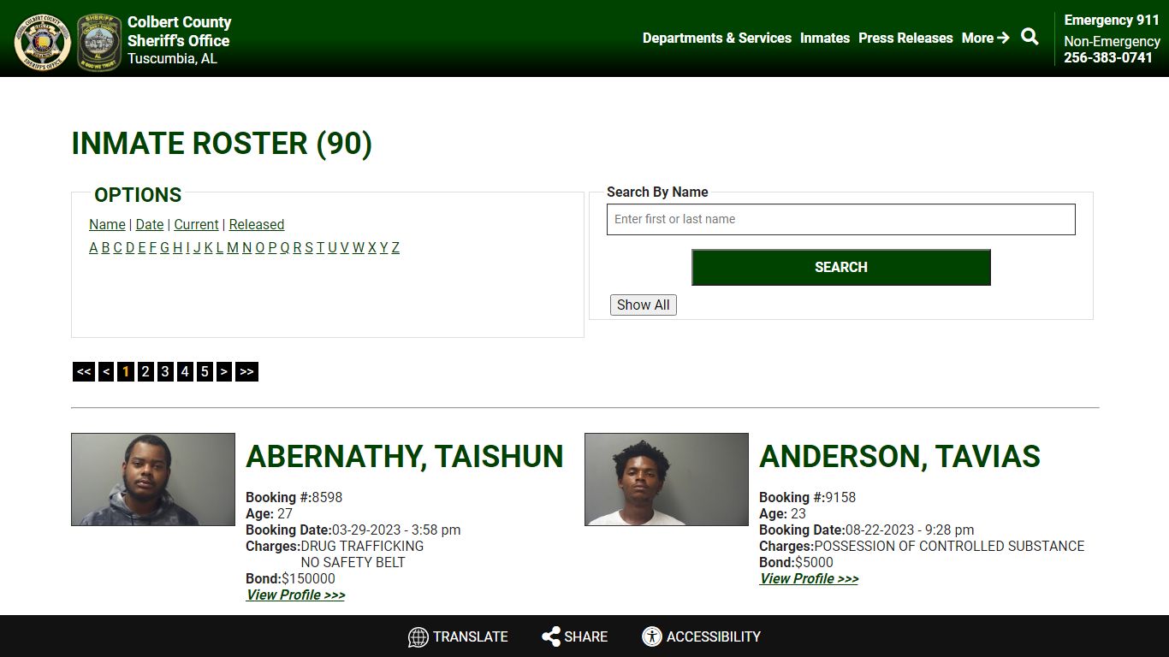Go to previous page with < button

106,371
